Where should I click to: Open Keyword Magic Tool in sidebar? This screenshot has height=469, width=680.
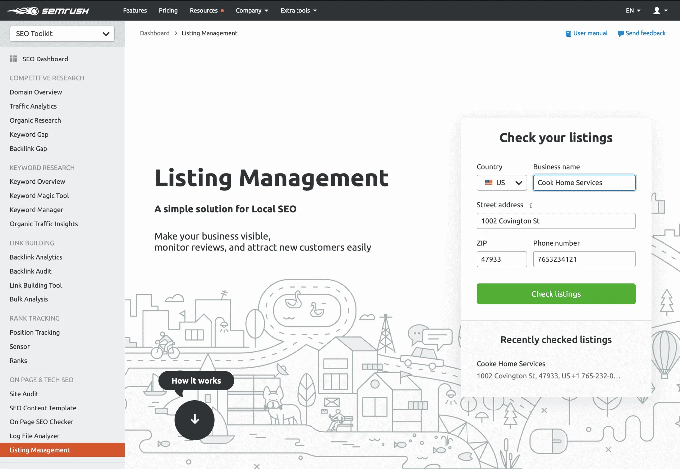39,196
